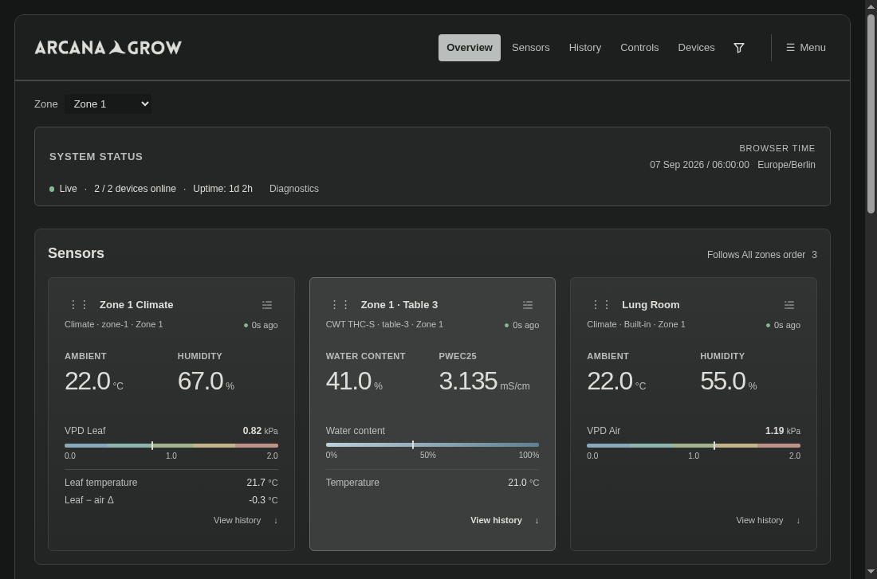Open the Controls tab
Viewport: 877px width, 579px height.
pyautogui.click(x=639, y=48)
